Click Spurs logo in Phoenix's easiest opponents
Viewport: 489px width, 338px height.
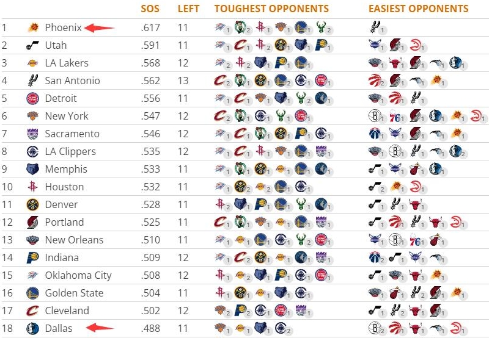click(x=375, y=27)
